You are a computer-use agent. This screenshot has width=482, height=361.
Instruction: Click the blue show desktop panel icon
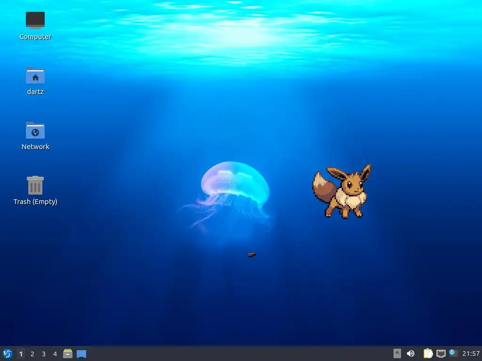tap(81, 354)
